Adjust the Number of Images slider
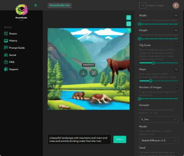184x156 pixels. tap(159, 99)
